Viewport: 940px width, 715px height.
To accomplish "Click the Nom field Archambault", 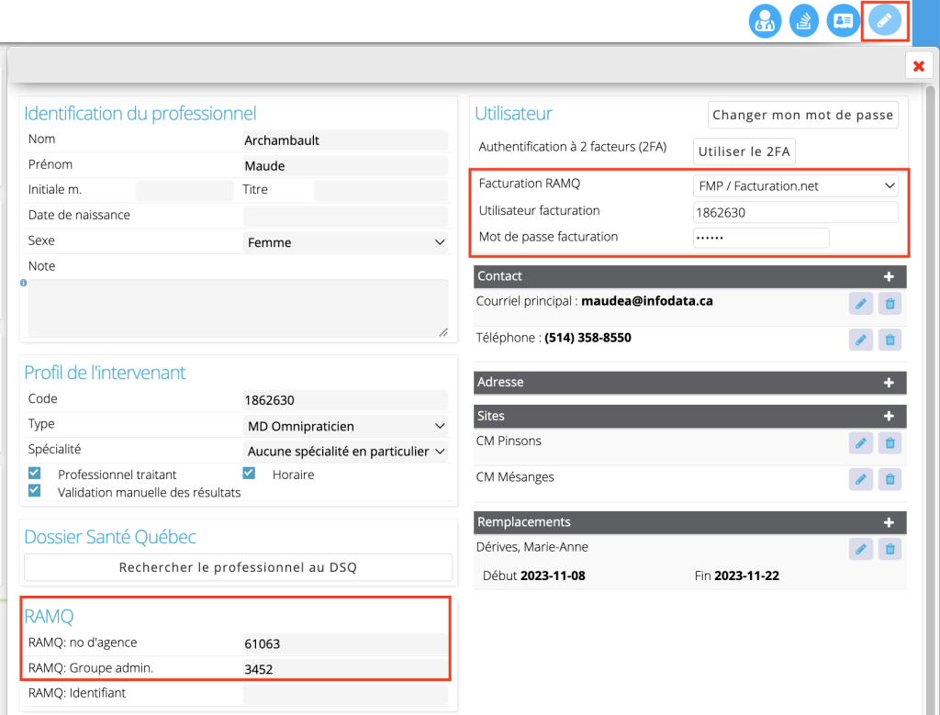I will [x=345, y=140].
